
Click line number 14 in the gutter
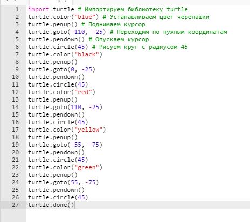pyautogui.click(x=15, y=107)
